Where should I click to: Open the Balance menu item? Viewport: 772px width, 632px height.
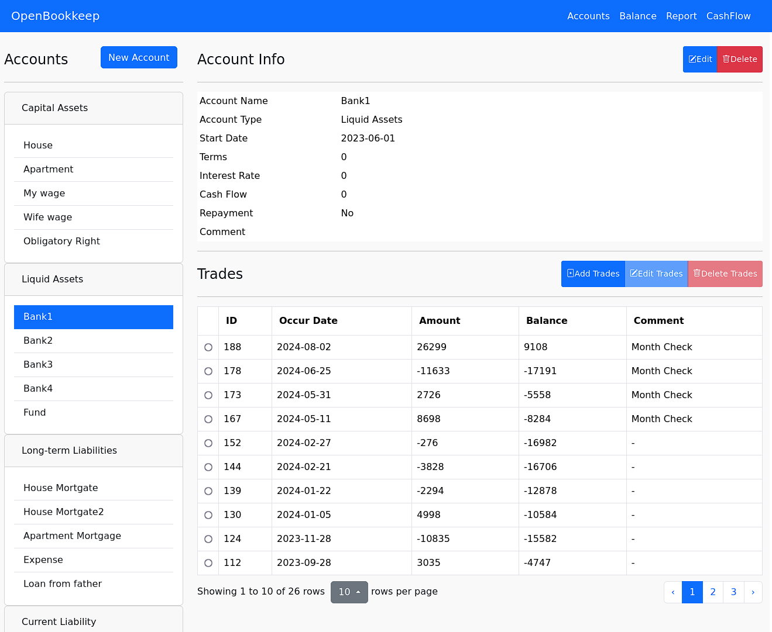[637, 16]
